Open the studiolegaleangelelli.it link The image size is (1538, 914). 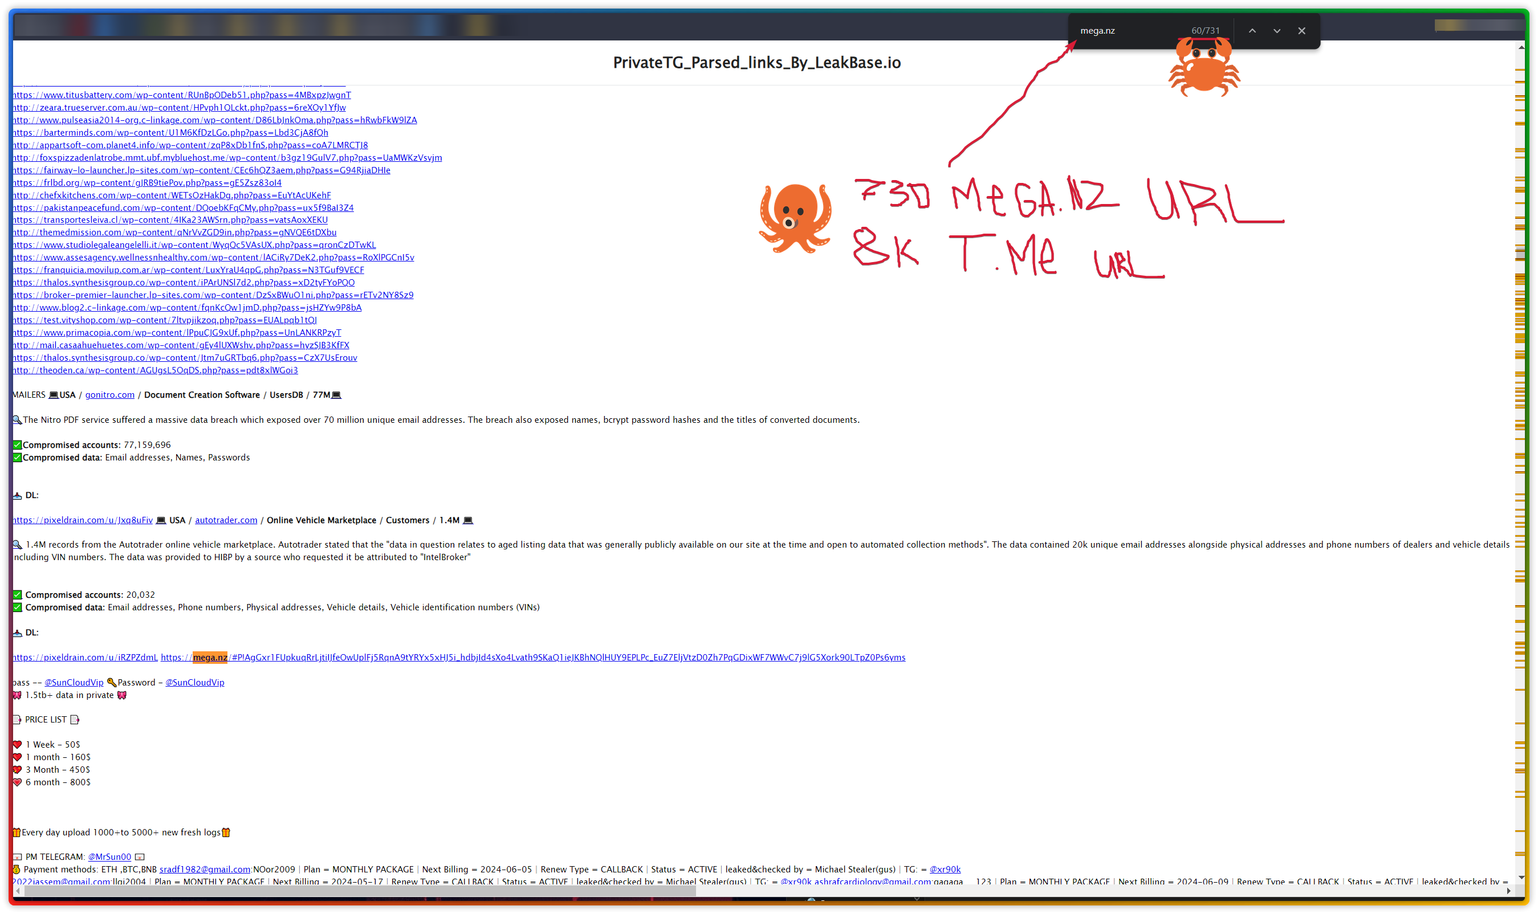coord(195,245)
